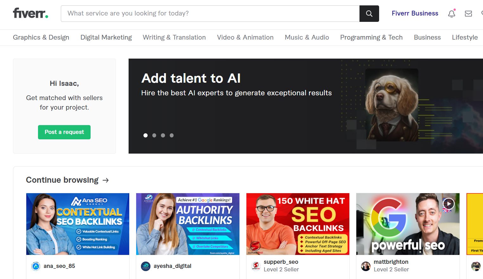The width and height of the screenshot is (483, 279).
Task: Open mattbrighton seller profile name
Action: tap(391, 262)
